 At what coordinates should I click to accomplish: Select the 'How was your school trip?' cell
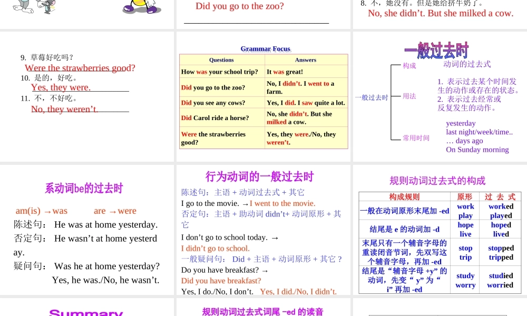(x=222, y=72)
